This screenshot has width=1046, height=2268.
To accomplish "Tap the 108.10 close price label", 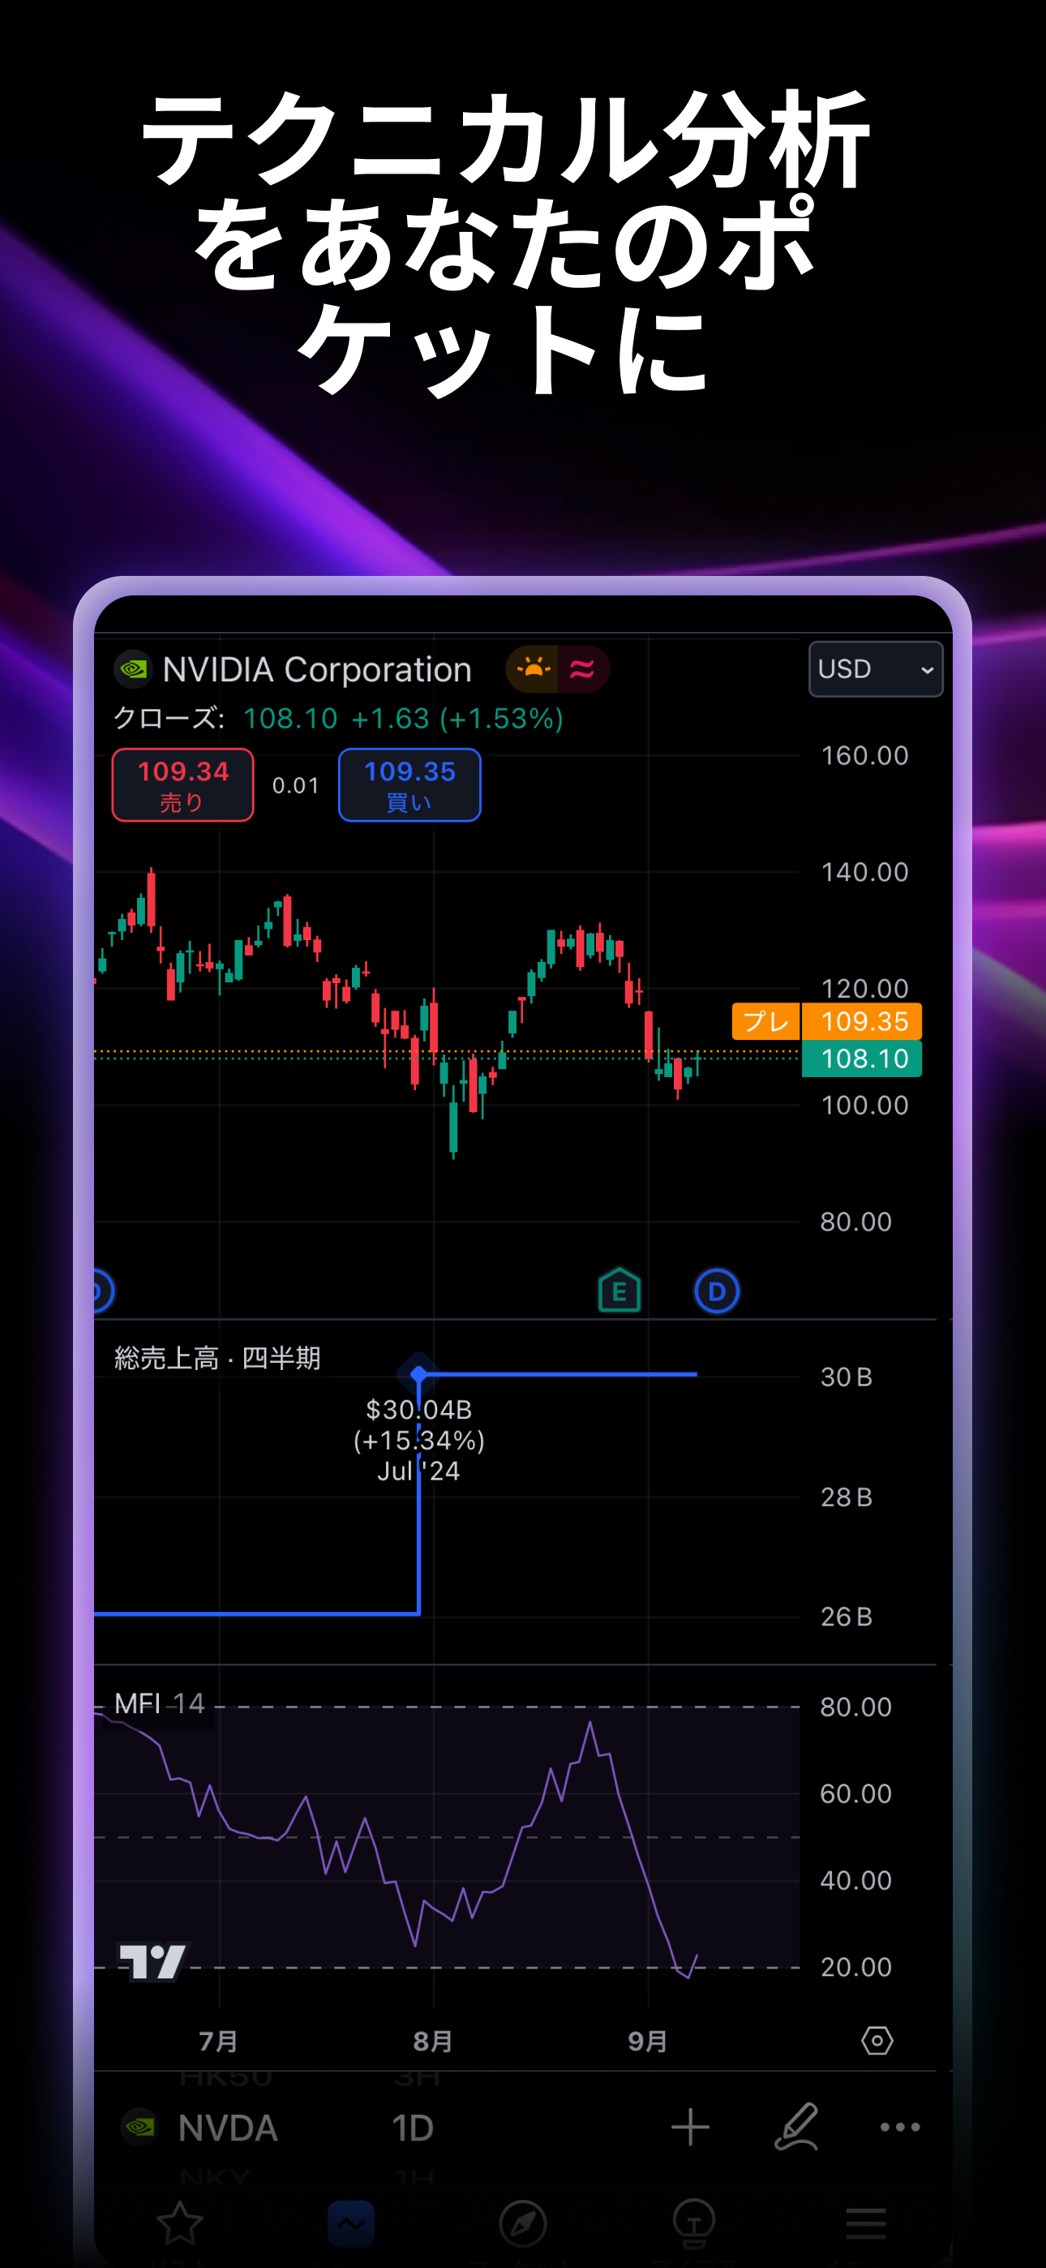I will coord(862,1059).
